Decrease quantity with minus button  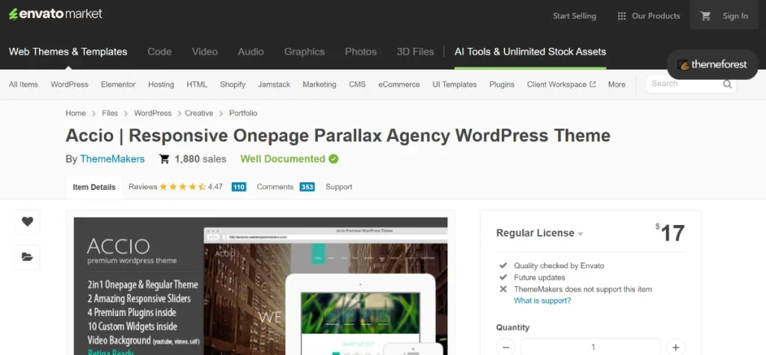pos(506,348)
